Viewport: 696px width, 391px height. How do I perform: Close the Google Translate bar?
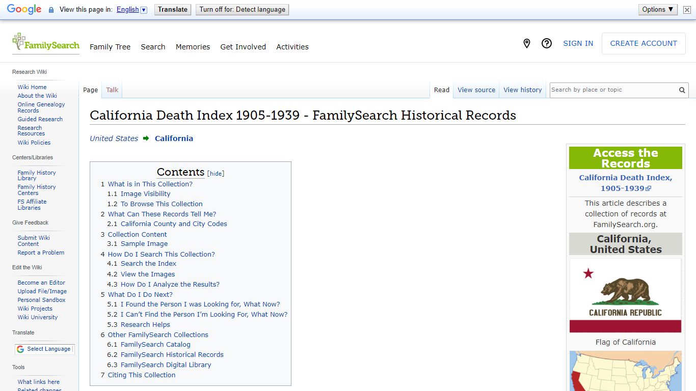[x=687, y=10]
